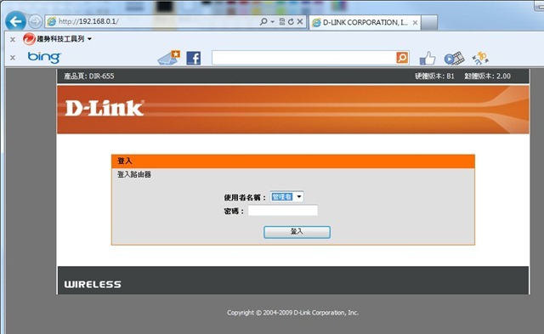Viewport: 544px width, 334px height.
Task: Click the 韌體版本: 2.00 firmware version text
Action: (x=487, y=76)
